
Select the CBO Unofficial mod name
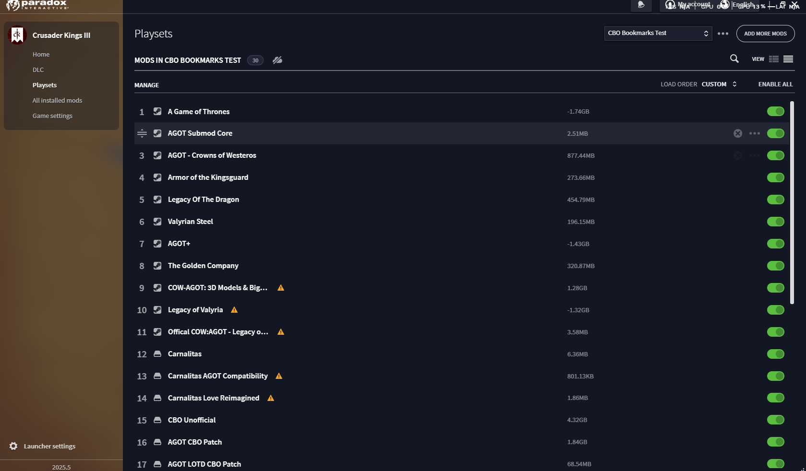pos(192,420)
